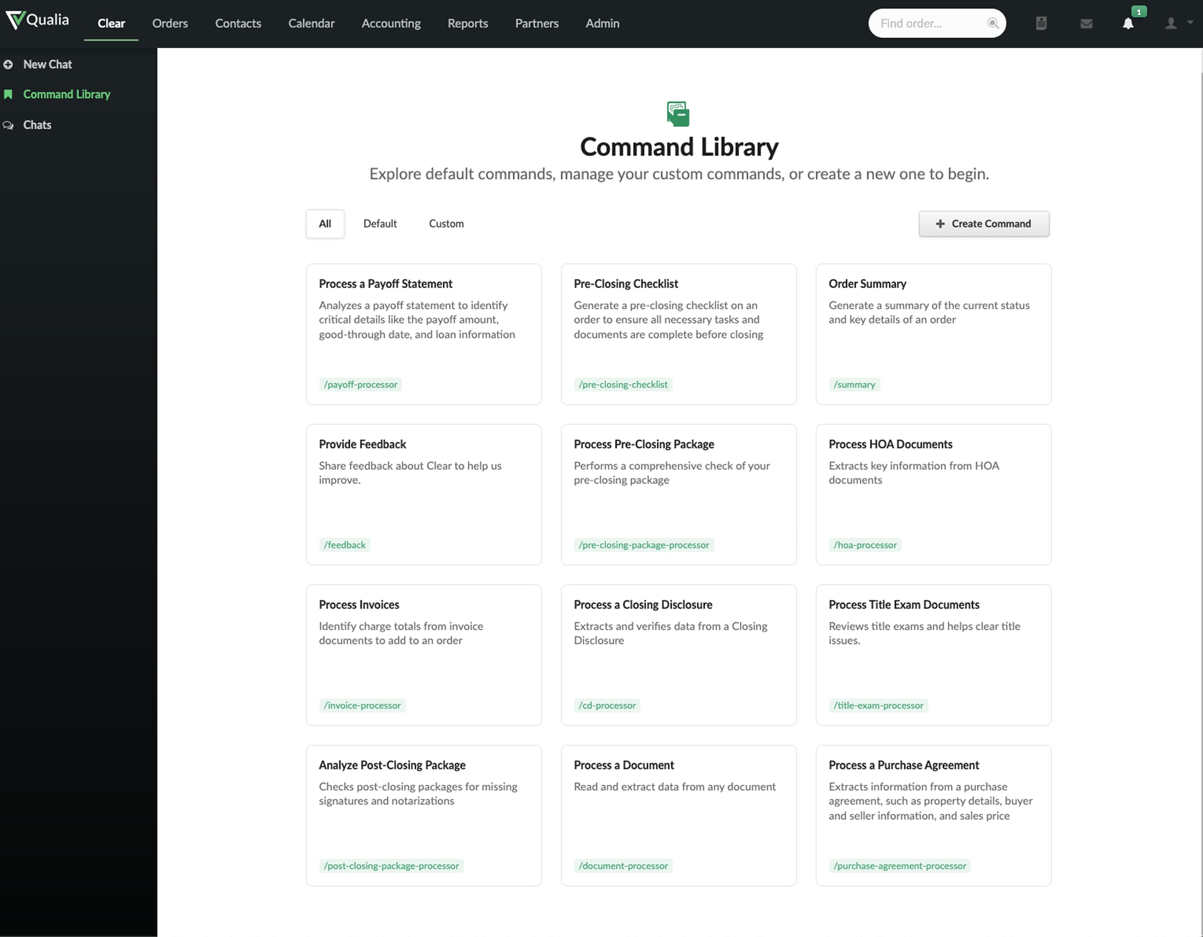Open the /payoff-processor command tag
1203x937 pixels.
(360, 384)
